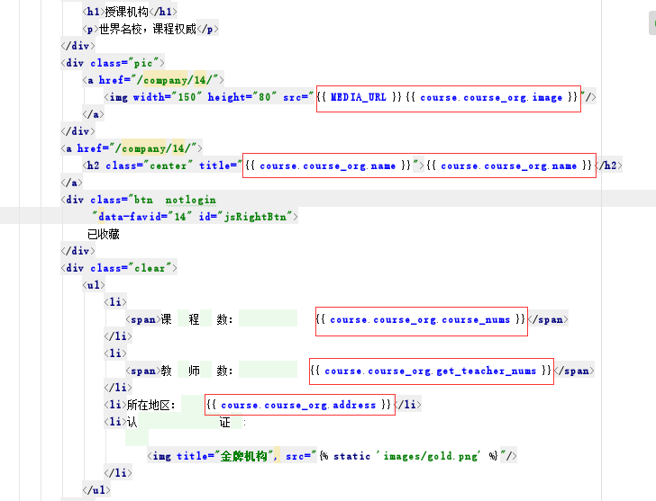The image size is (656, 501).
Task: Click the data-favid="14" attribute
Action: [145, 217]
